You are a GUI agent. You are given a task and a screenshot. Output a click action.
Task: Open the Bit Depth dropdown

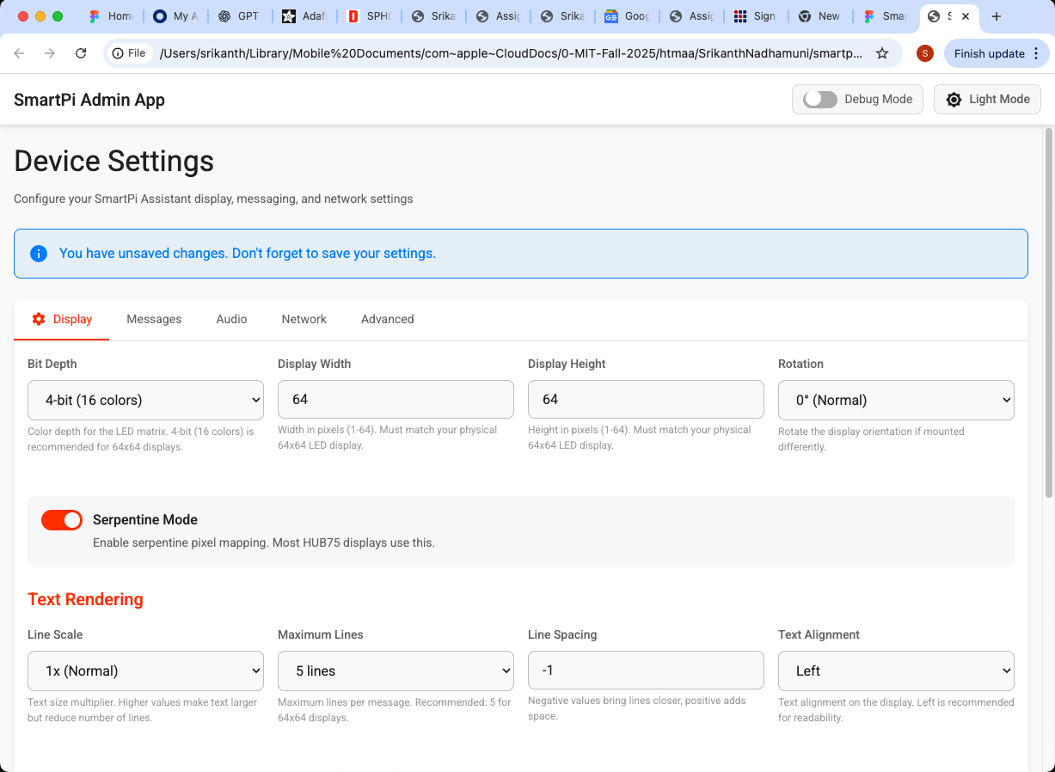145,400
